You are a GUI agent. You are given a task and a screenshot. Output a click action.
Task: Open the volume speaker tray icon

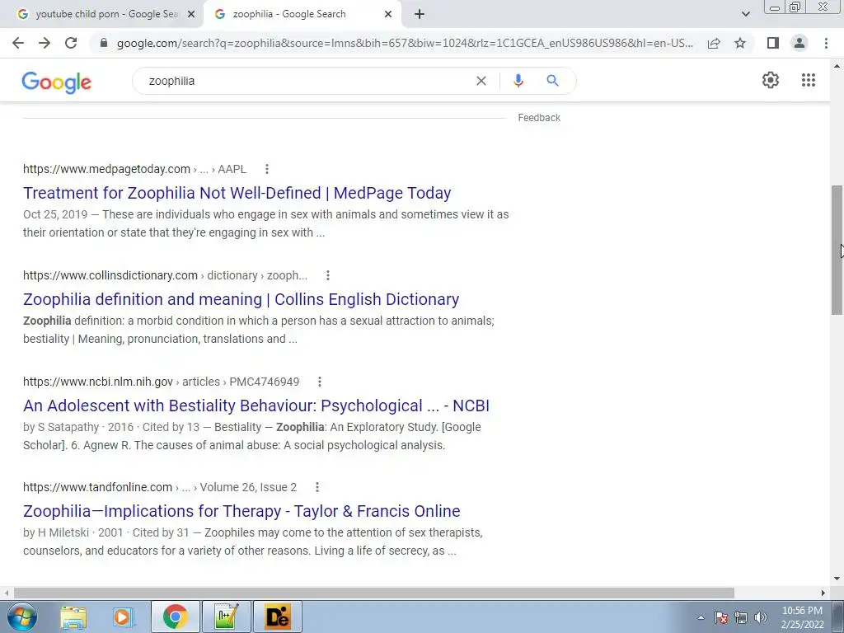(x=760, y=617)
